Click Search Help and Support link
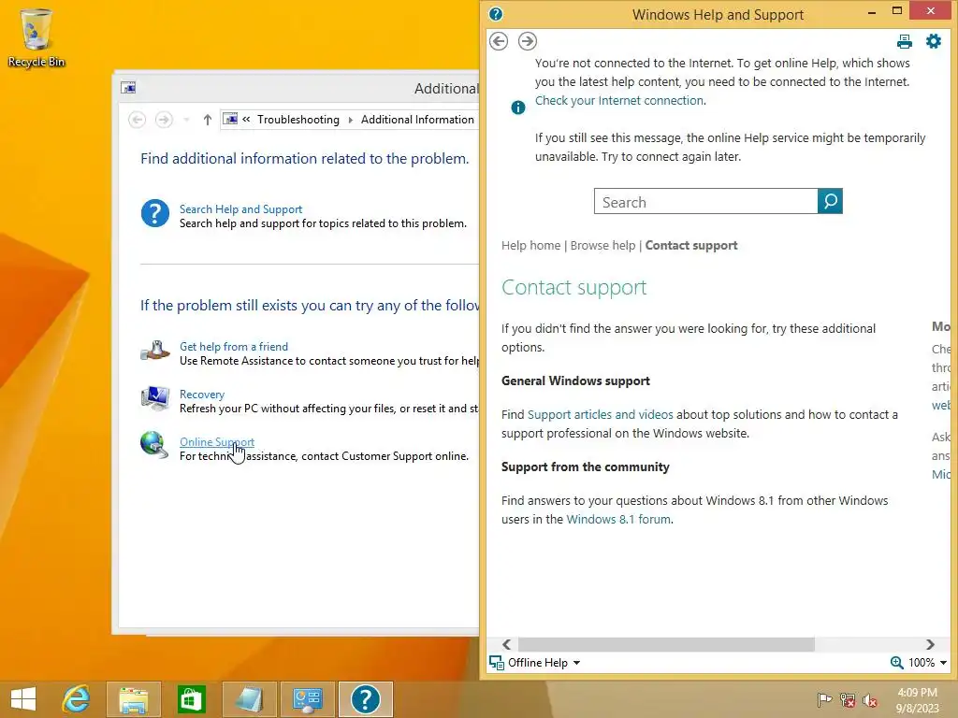This screenshot has height=718, width=958. pos(240,208)
